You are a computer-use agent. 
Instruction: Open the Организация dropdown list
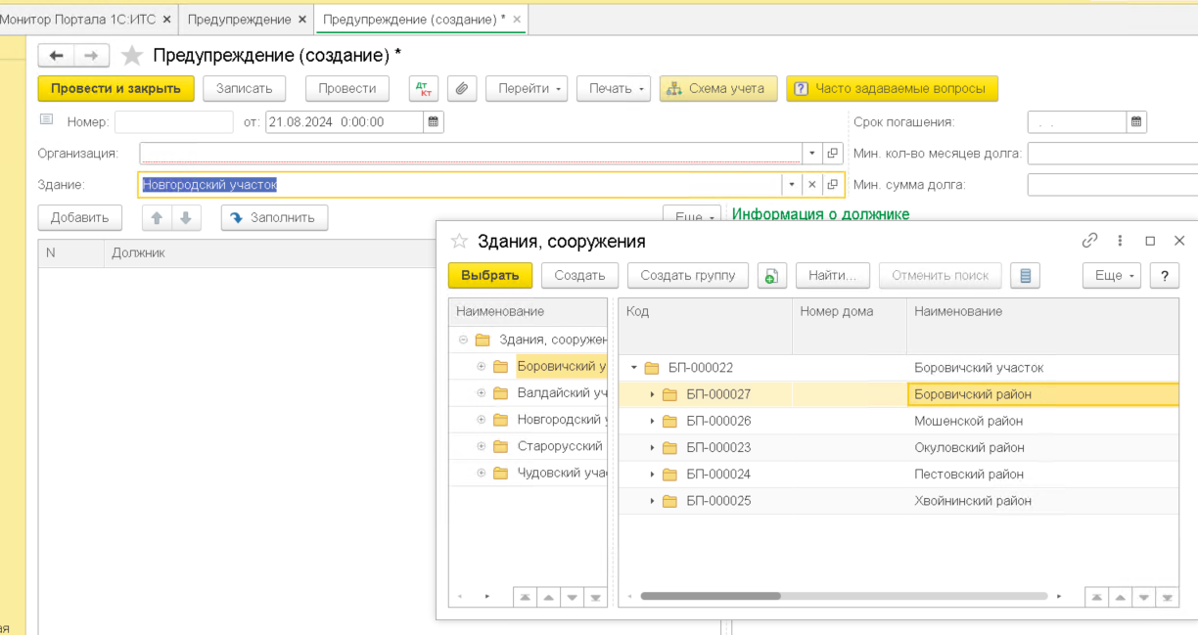click(x=811, y=154)
